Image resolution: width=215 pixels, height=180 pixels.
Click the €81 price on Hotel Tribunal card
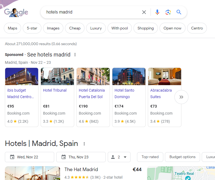coord(46,106)
